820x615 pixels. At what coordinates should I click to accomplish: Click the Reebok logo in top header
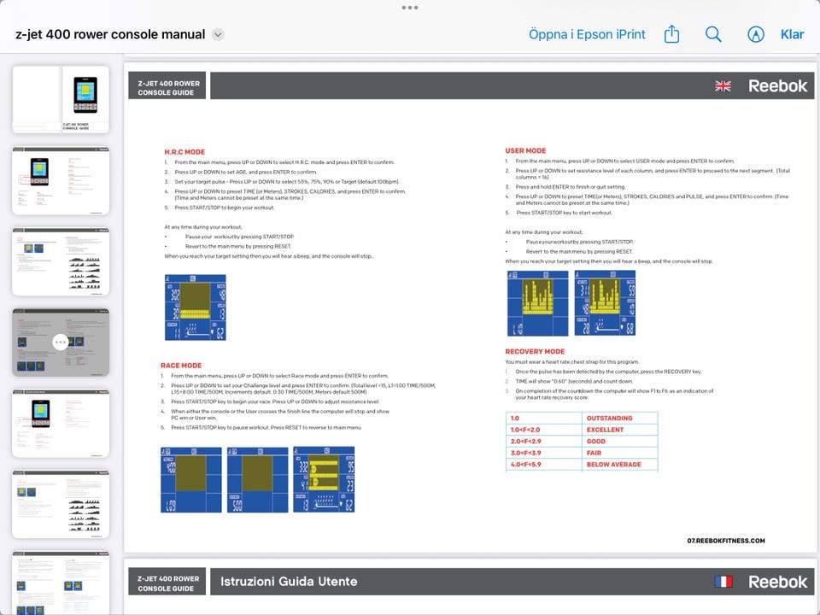coord(777,85)
